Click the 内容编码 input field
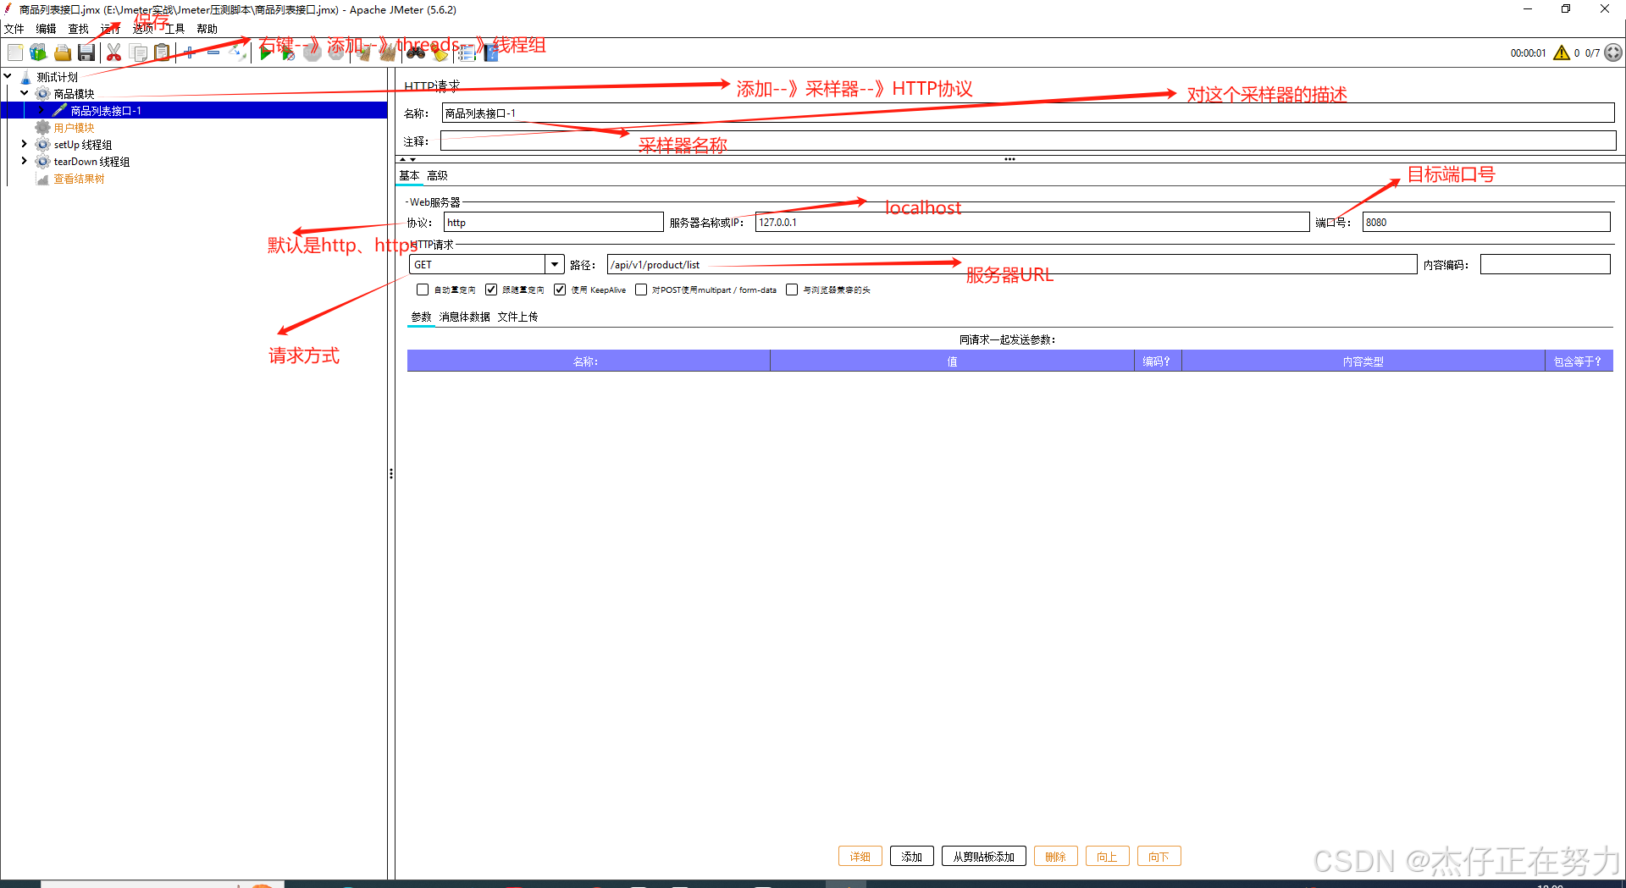Image resolution: width=1626 pixels, height=888 pixels. point(1546,264)
